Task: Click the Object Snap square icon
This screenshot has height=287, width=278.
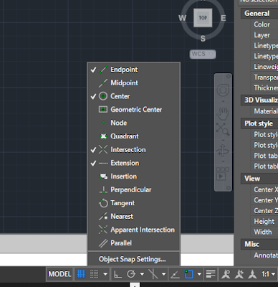Action: coord(188,274)
